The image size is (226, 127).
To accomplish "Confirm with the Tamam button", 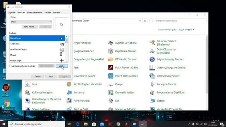I will (x=37, y=77).
